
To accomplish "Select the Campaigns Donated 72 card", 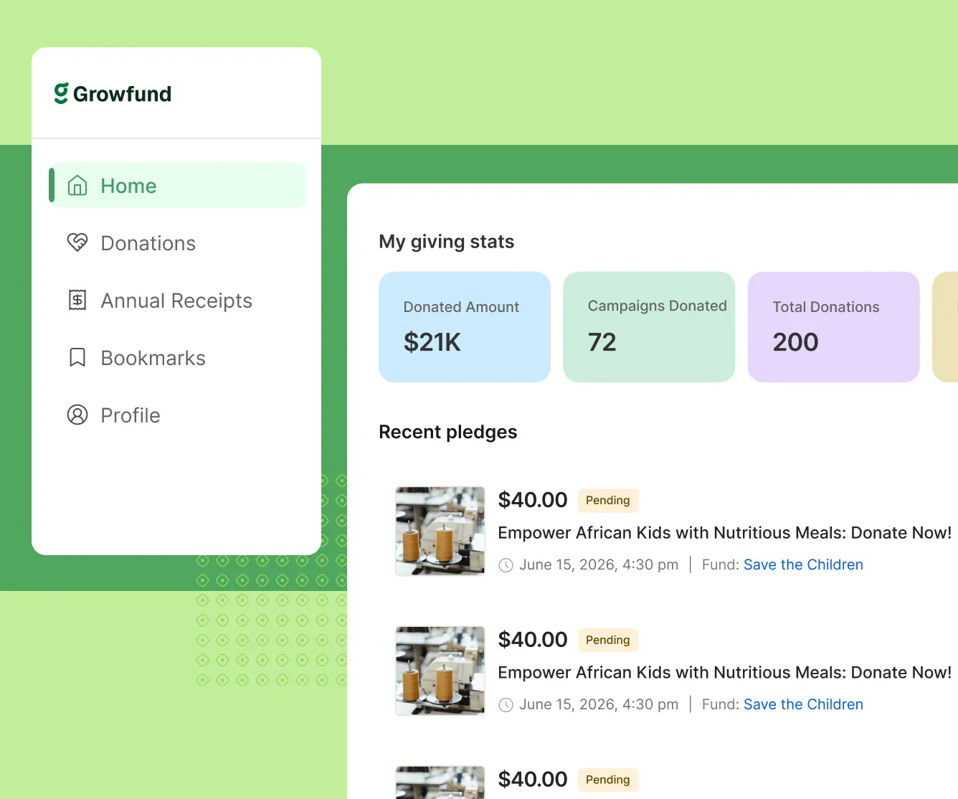I will [x=649, y=327].
